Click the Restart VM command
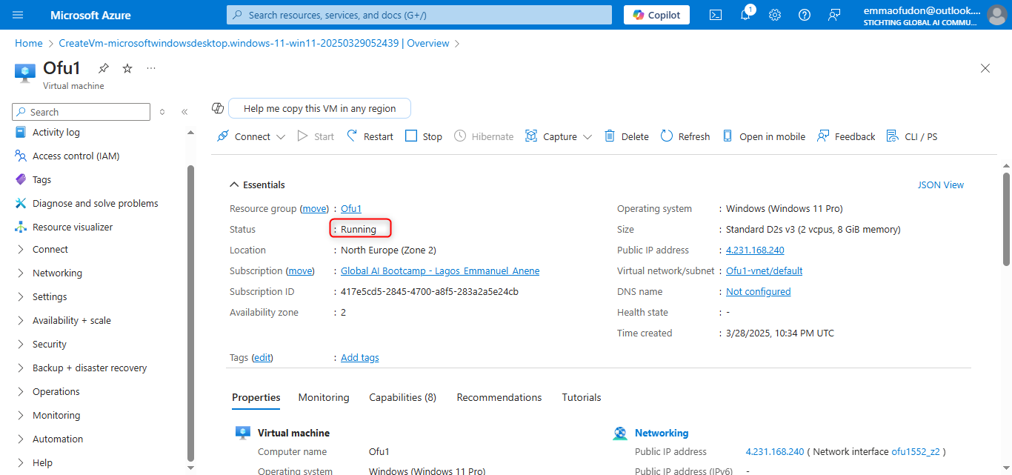 tap(369, 136)
